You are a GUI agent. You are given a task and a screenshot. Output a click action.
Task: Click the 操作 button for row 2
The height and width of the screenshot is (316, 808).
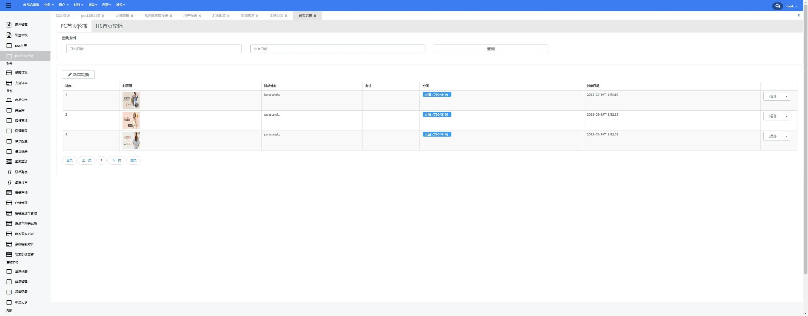[773, 116]
